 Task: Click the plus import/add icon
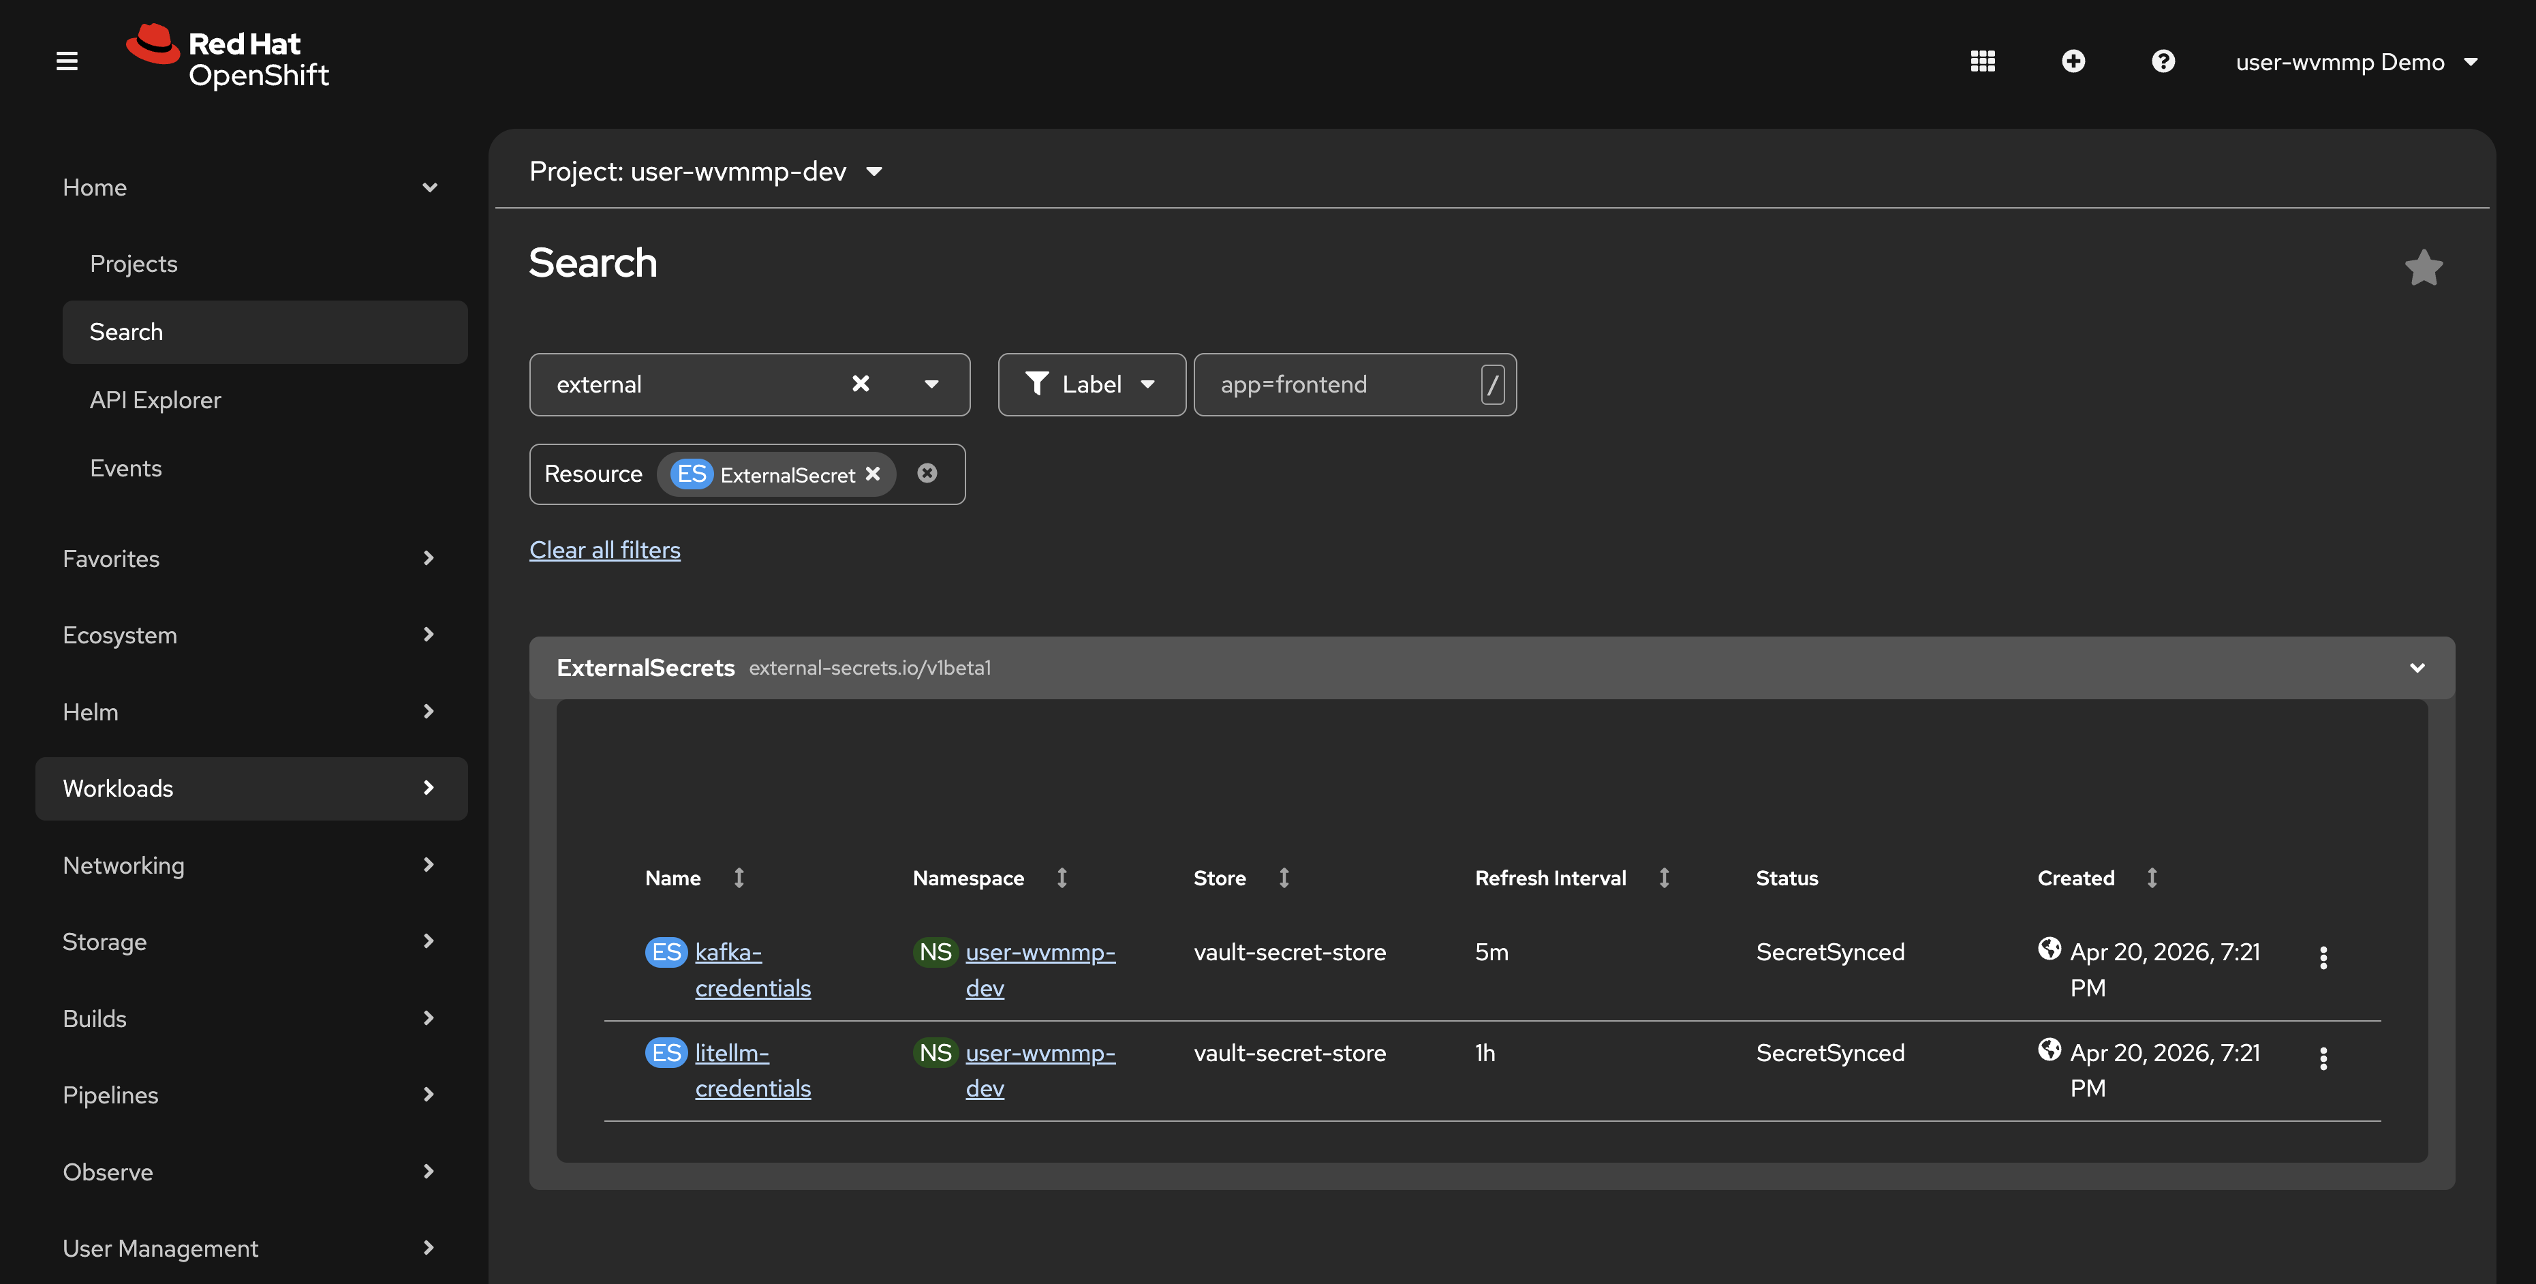point(2073,61)
